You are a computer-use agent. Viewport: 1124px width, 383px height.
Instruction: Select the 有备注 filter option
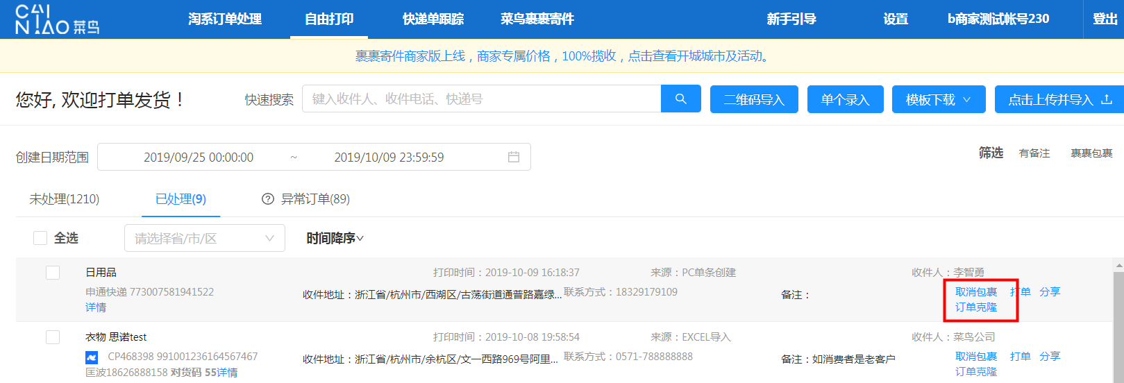(1034, 153)
